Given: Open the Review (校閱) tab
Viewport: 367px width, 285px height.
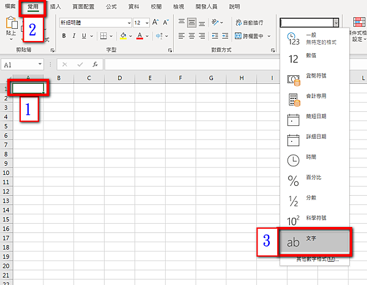Looking at the screenshot, I should point(156,7).
